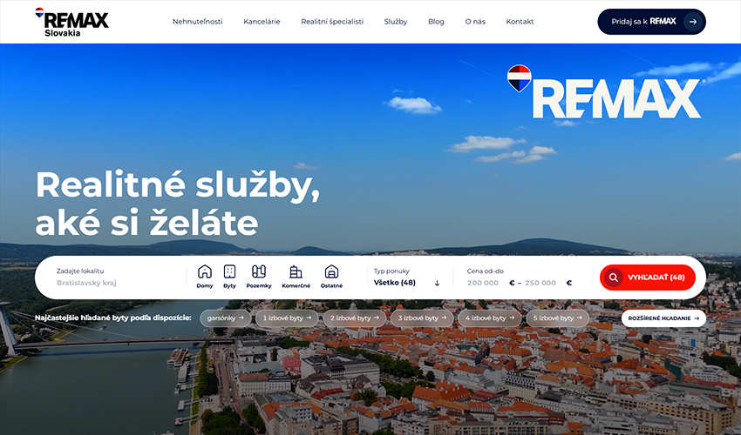Screen dimensions: 741x435
Task: Click the RE/MAX Slovakia logo
Action: click(x=71, y=22)
